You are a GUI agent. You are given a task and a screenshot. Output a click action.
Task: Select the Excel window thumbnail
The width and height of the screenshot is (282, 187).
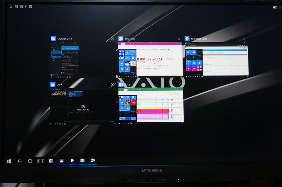[151, 105]
